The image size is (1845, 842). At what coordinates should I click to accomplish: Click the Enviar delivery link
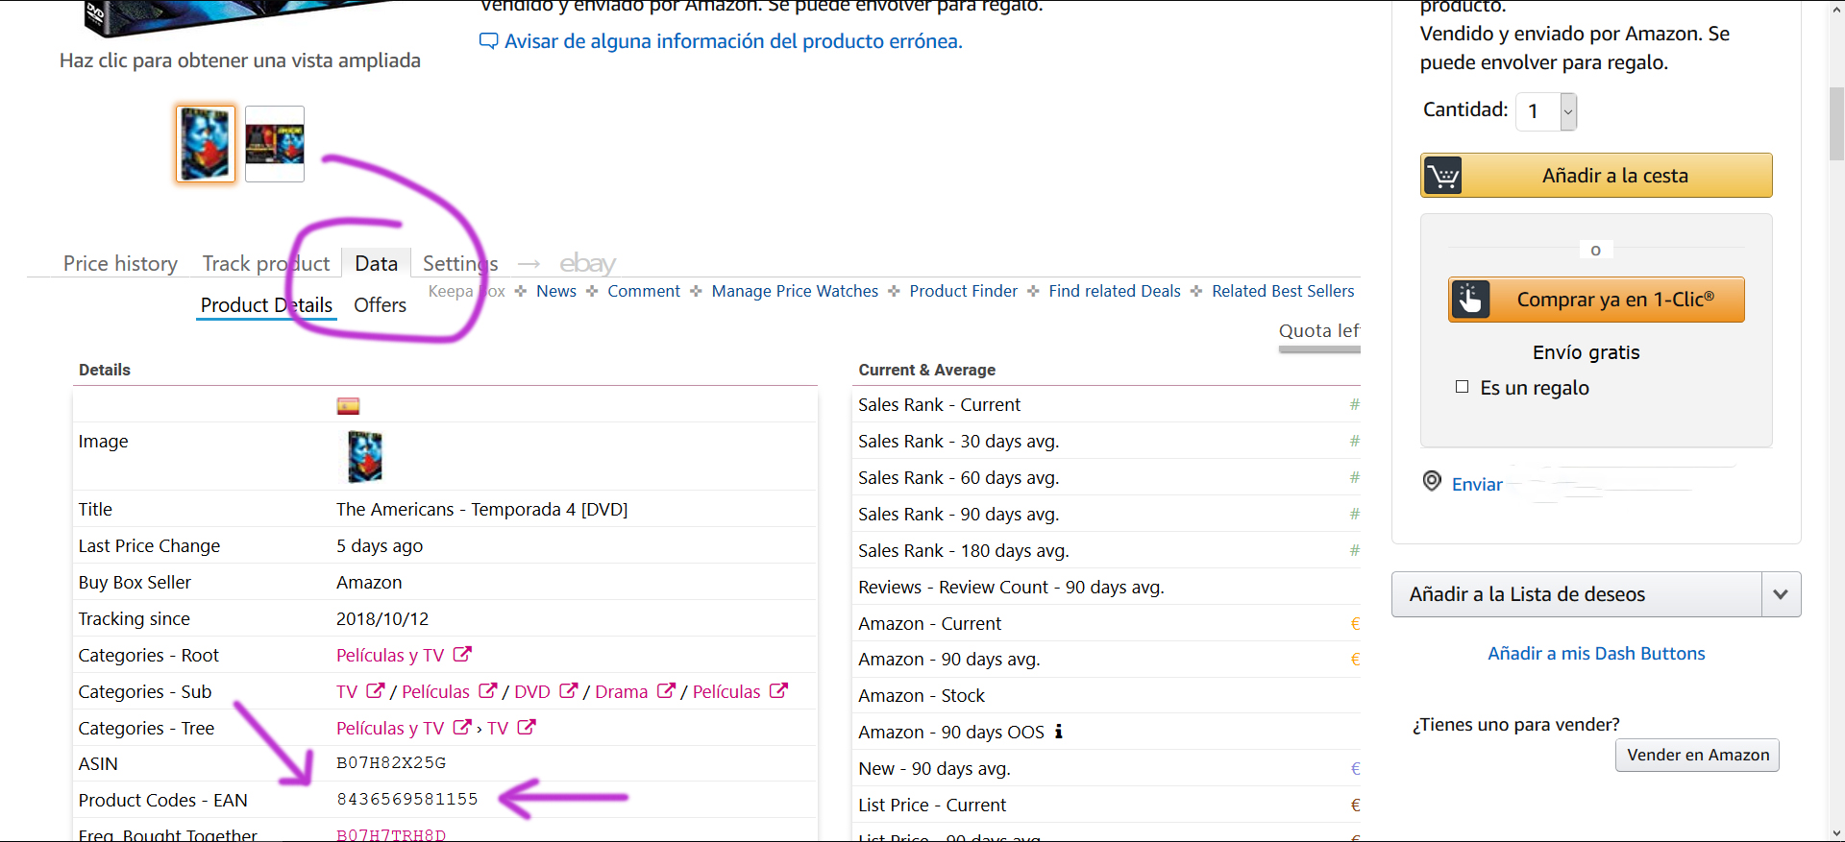pos(1477,485)
